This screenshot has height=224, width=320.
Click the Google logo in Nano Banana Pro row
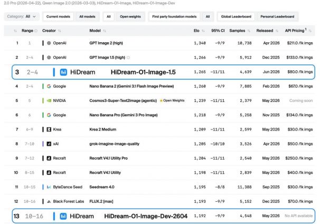(x=49, y=115)
